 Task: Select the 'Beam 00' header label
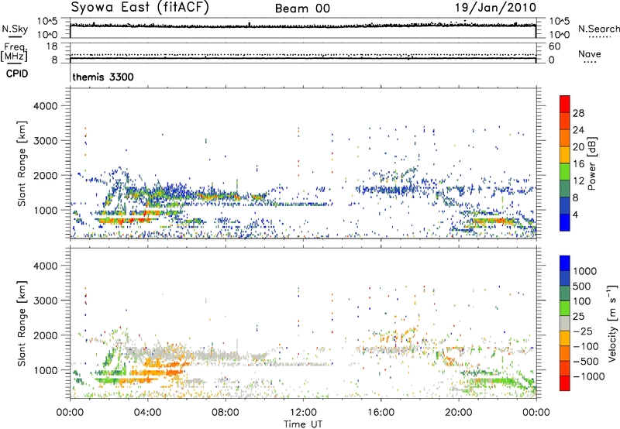click(x=302, y=9)
